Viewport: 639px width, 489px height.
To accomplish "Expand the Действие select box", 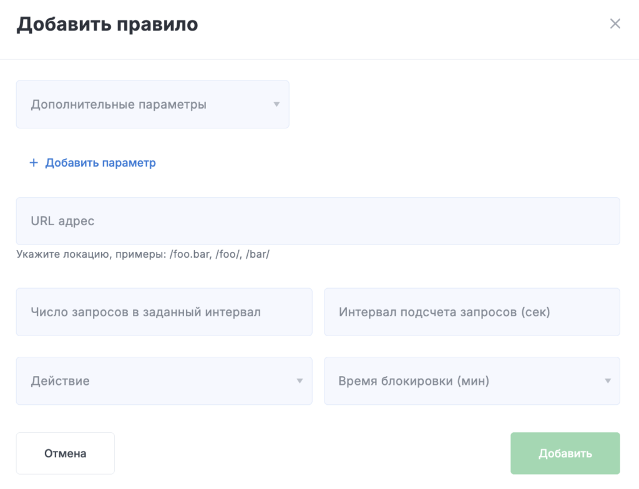I will [x=163, y=380].
